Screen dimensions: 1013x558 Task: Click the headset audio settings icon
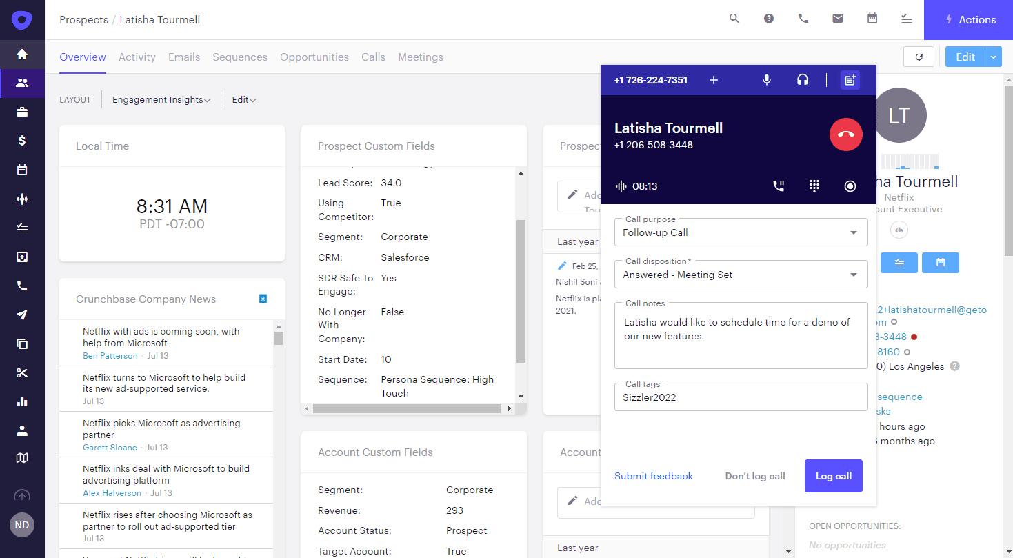click(x=802, y=80)
